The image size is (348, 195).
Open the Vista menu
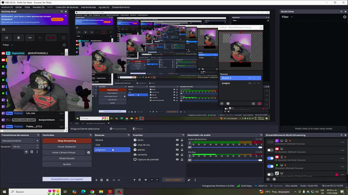click(x=27, y=7)
